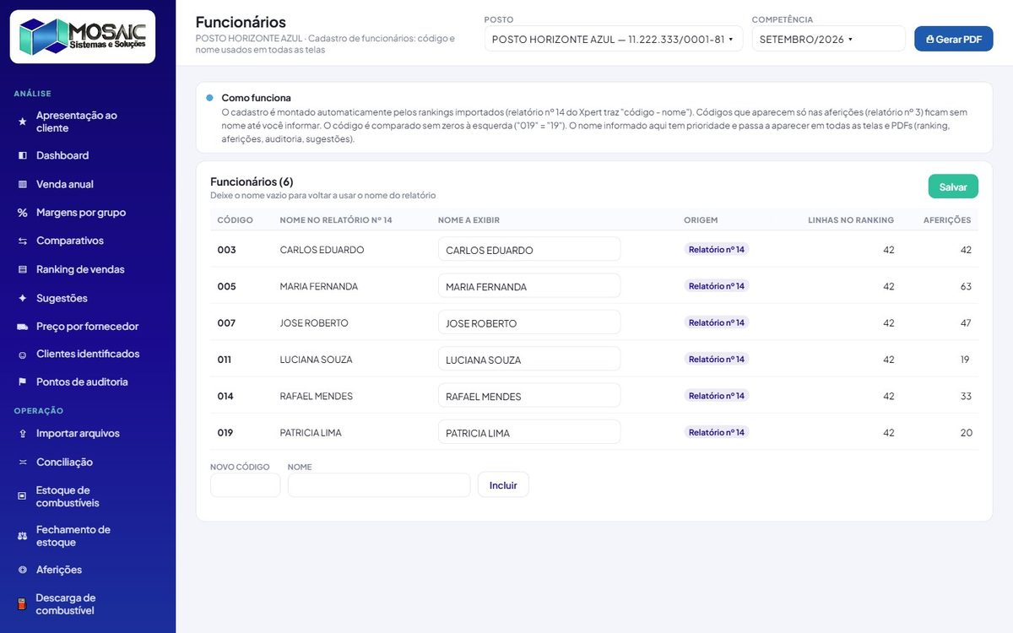Focus the new employee Nome input field
Viewport: 1013px width, 633px height.
coord(379,484)
